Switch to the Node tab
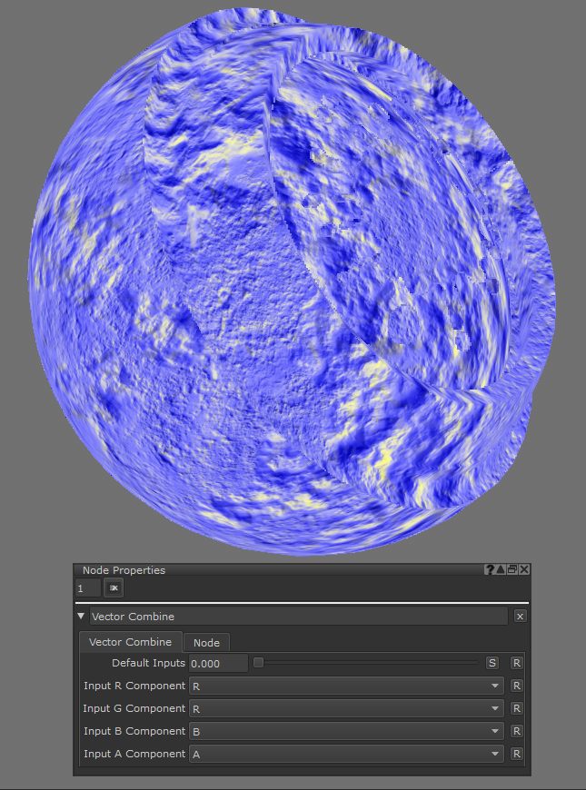 206,643
